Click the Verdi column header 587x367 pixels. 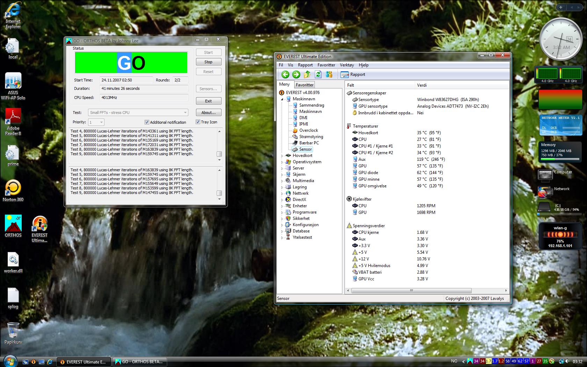pyautogui.click(x=462, y=85)
